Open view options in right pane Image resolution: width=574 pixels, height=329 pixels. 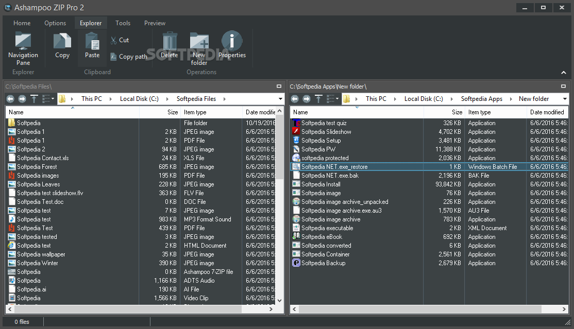click(x=332, y=99)
